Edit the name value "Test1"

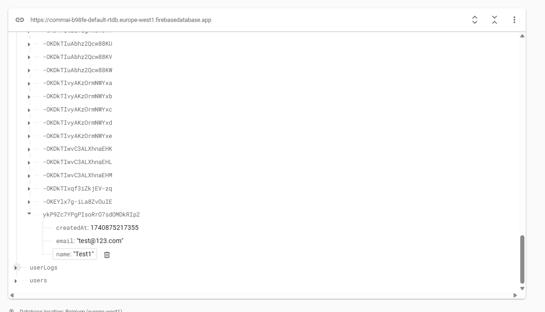[83, 254]
